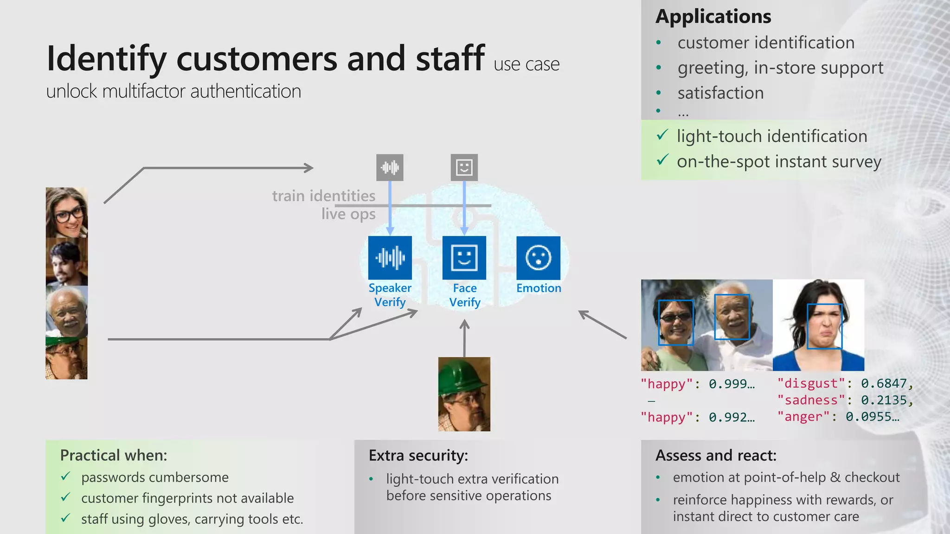Click the gray waveform audio icon
Screen dimensions: 950x534
point(390,167)
